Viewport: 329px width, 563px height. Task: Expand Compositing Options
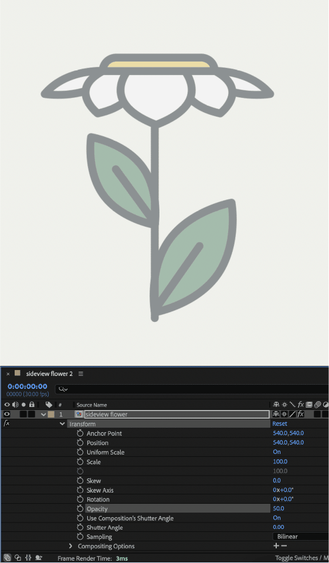click(71, 546)
